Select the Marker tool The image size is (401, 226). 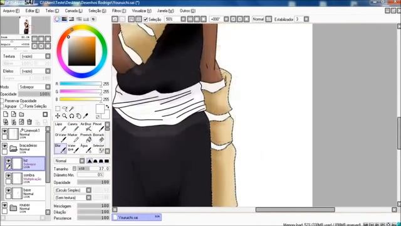[x=73, y=137]
